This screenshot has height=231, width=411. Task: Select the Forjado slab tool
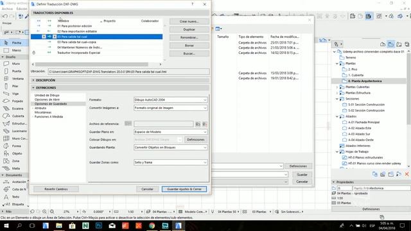coord(14,101)
